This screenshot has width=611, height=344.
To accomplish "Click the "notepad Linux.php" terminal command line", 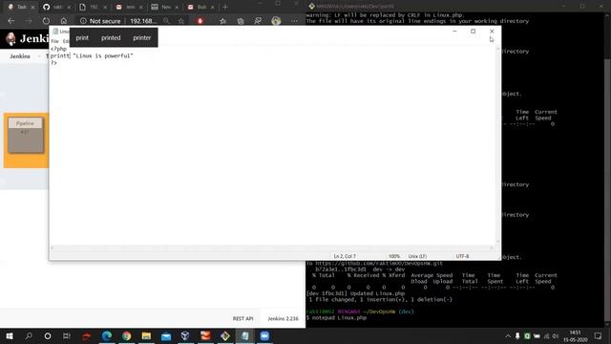I will click(336, 318).
